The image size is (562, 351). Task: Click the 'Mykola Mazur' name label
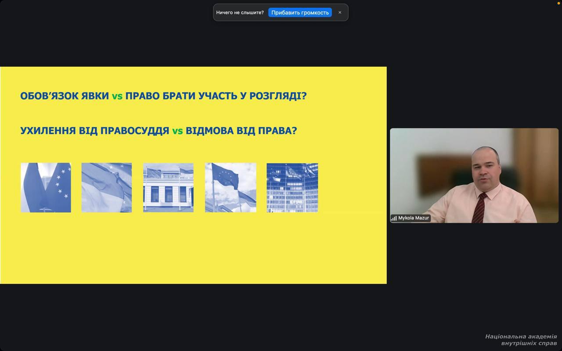(x=414, y=218)
